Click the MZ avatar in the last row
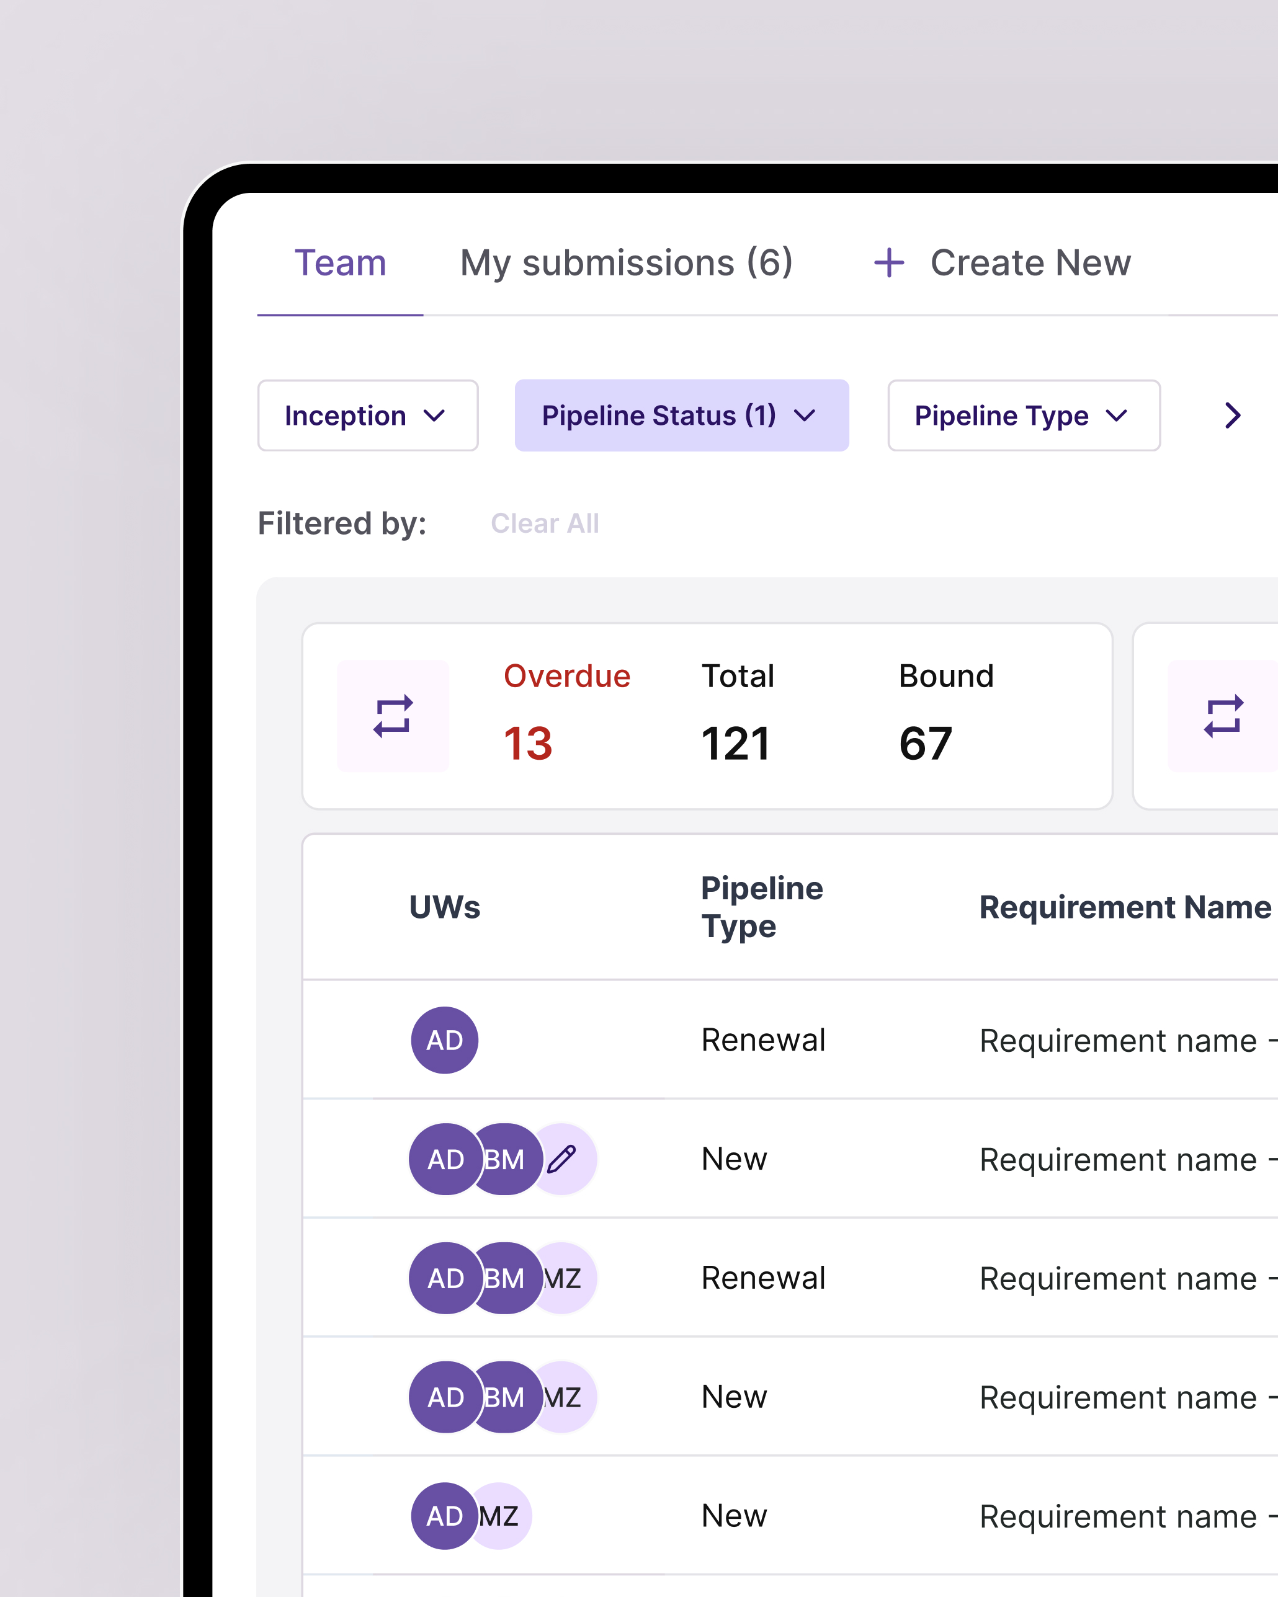Image resolution: width=1278 pixels, height=1597 pixels. (x=505, y=1516)
